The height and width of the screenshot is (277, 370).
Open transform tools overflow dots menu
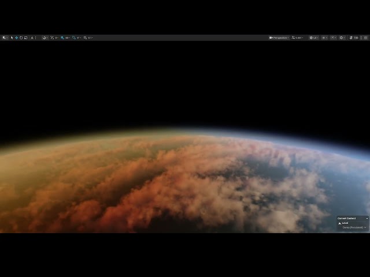[36, 38]
